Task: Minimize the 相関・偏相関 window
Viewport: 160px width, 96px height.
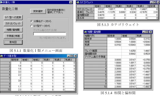Action: point(144,32)
